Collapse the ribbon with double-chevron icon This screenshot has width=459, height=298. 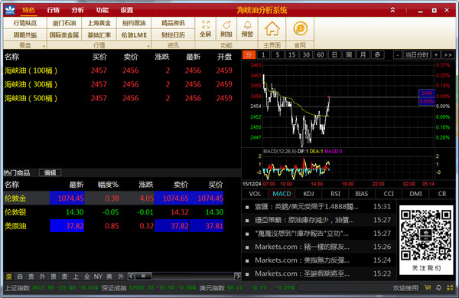(x=392, y=10)
